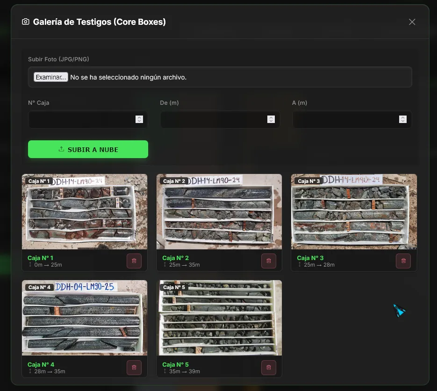Click depth range 35m → 39m
437x391 pixels.
[185, 371]
